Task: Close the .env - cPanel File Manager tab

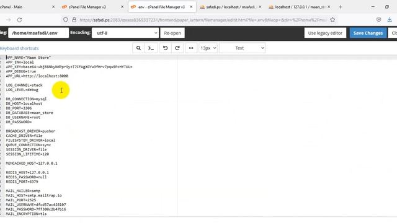Action: (191, 7)
